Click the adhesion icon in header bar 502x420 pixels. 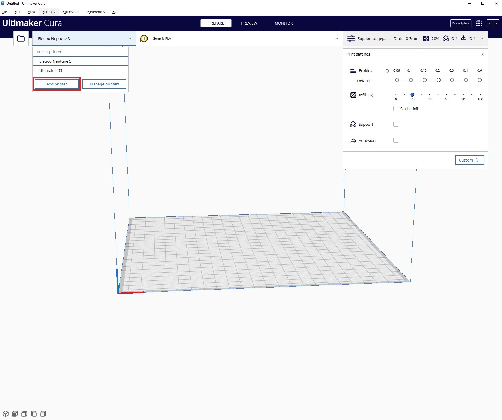(464, 38)
